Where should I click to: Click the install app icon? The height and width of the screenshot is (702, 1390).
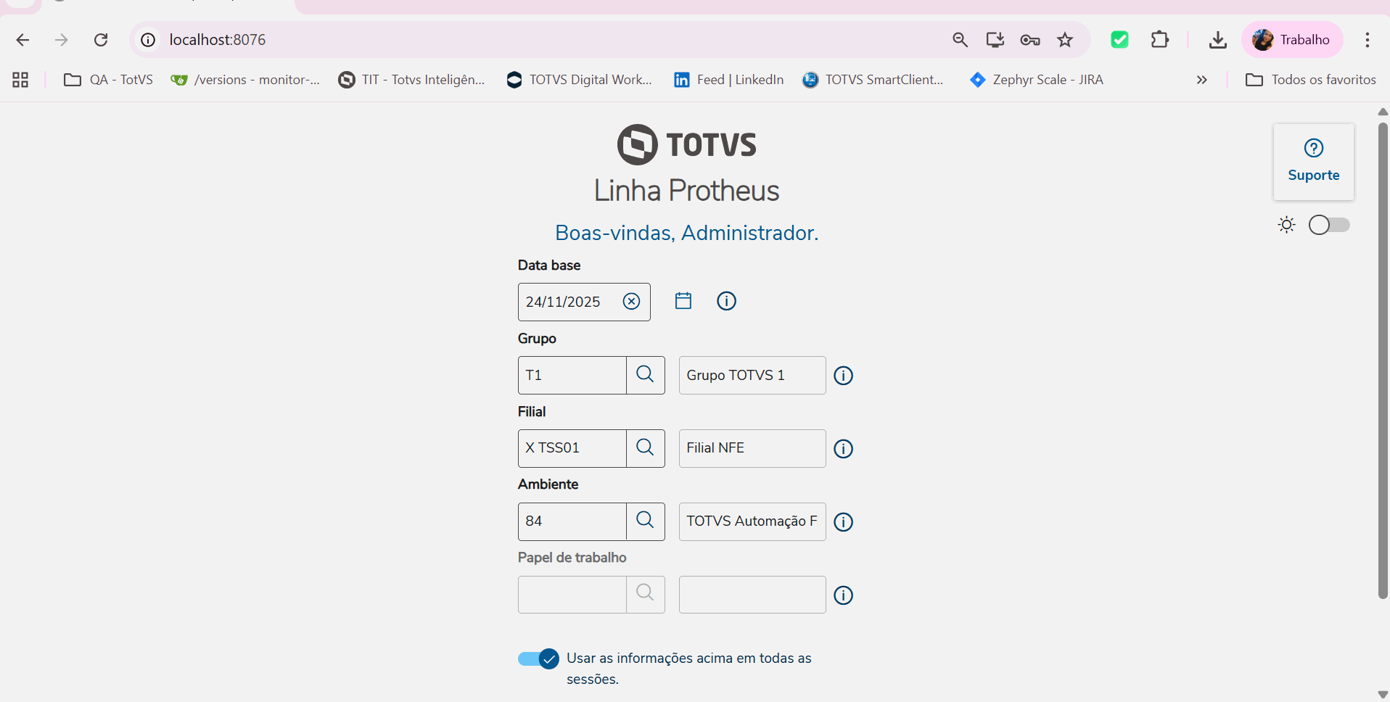click(995, 40)
